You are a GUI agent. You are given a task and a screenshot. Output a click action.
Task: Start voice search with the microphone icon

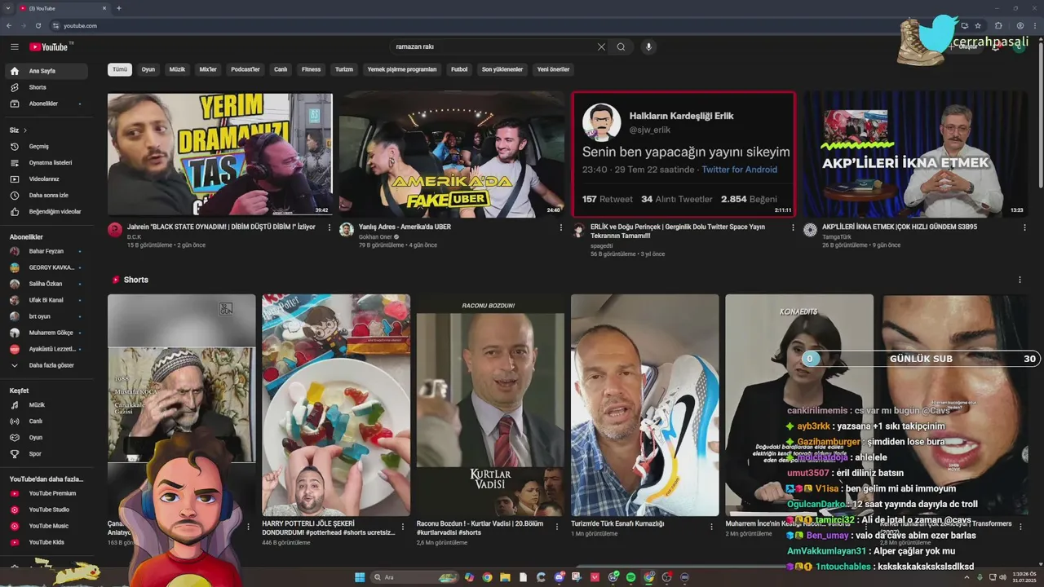click(649, 47)
